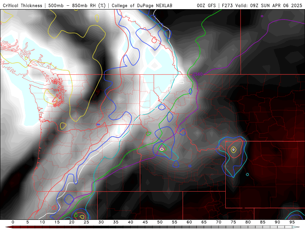Click the "F273" forecast hour text
The width and height of the screenshot is (305, 229).
228,6
